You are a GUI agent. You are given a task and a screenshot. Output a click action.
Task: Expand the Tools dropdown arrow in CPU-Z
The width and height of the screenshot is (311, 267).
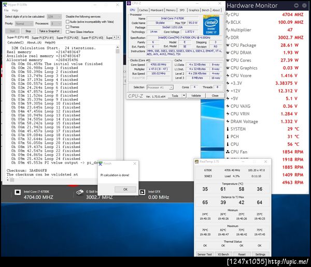click(x=184, y=96)
